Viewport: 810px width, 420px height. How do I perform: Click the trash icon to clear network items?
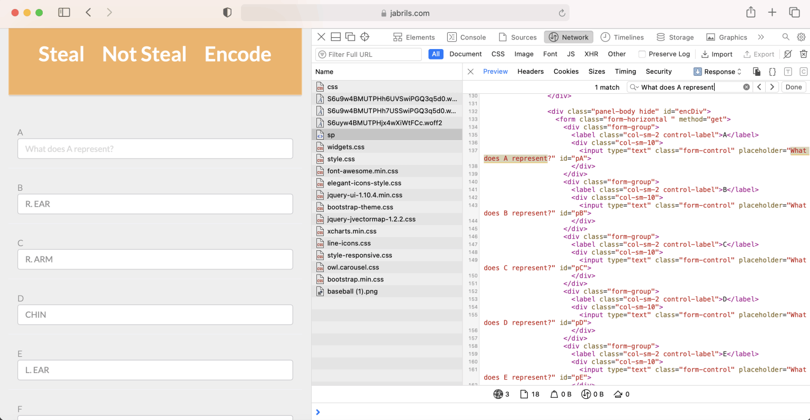pos(803,54)
